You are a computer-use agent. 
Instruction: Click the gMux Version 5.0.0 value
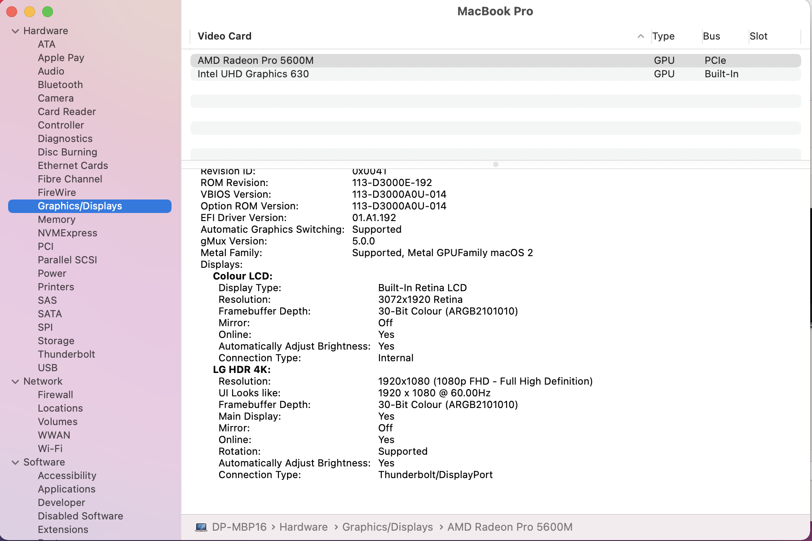pos(363,241)
